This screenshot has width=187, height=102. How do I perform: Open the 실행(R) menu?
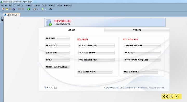tap(37, 5)
